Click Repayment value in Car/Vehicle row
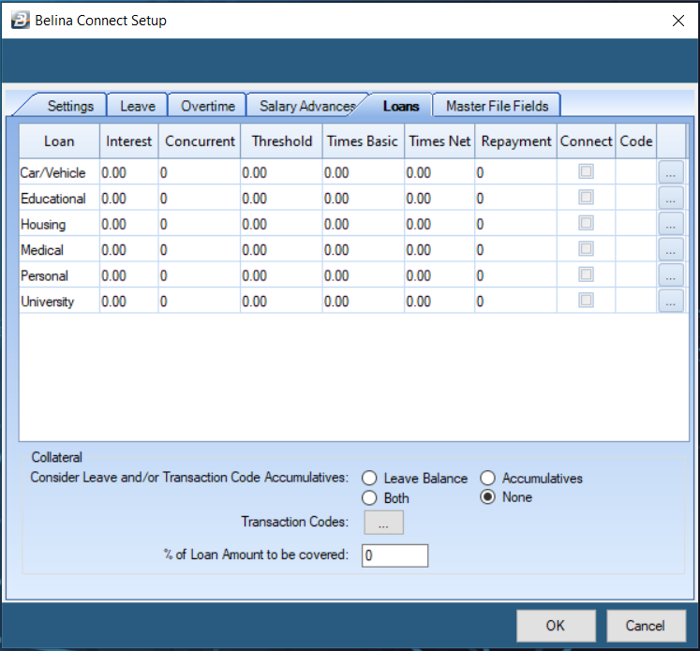The width and height of the screenshot is (700, 651). [515, 172]
